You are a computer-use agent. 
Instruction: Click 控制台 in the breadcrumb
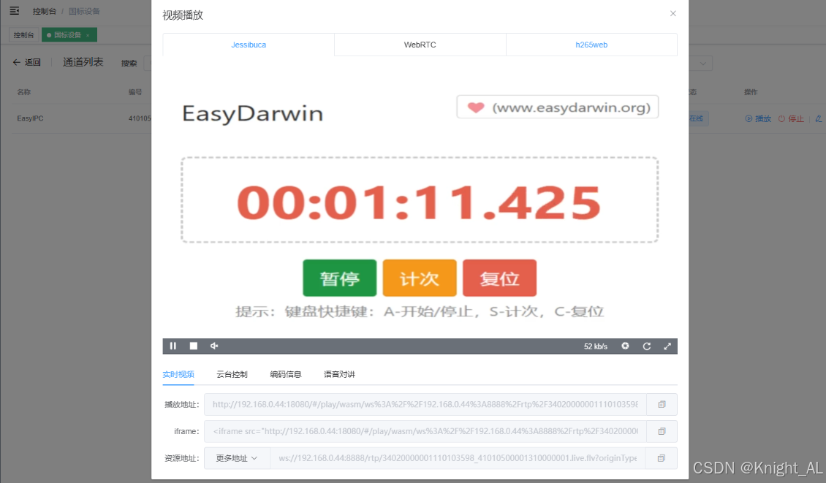point(45,11)
